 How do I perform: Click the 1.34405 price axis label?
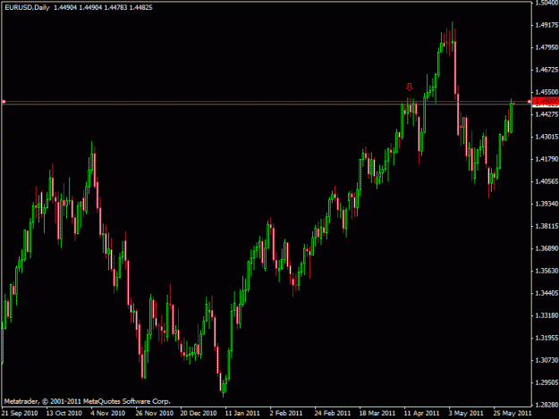(x=546, y=293)
